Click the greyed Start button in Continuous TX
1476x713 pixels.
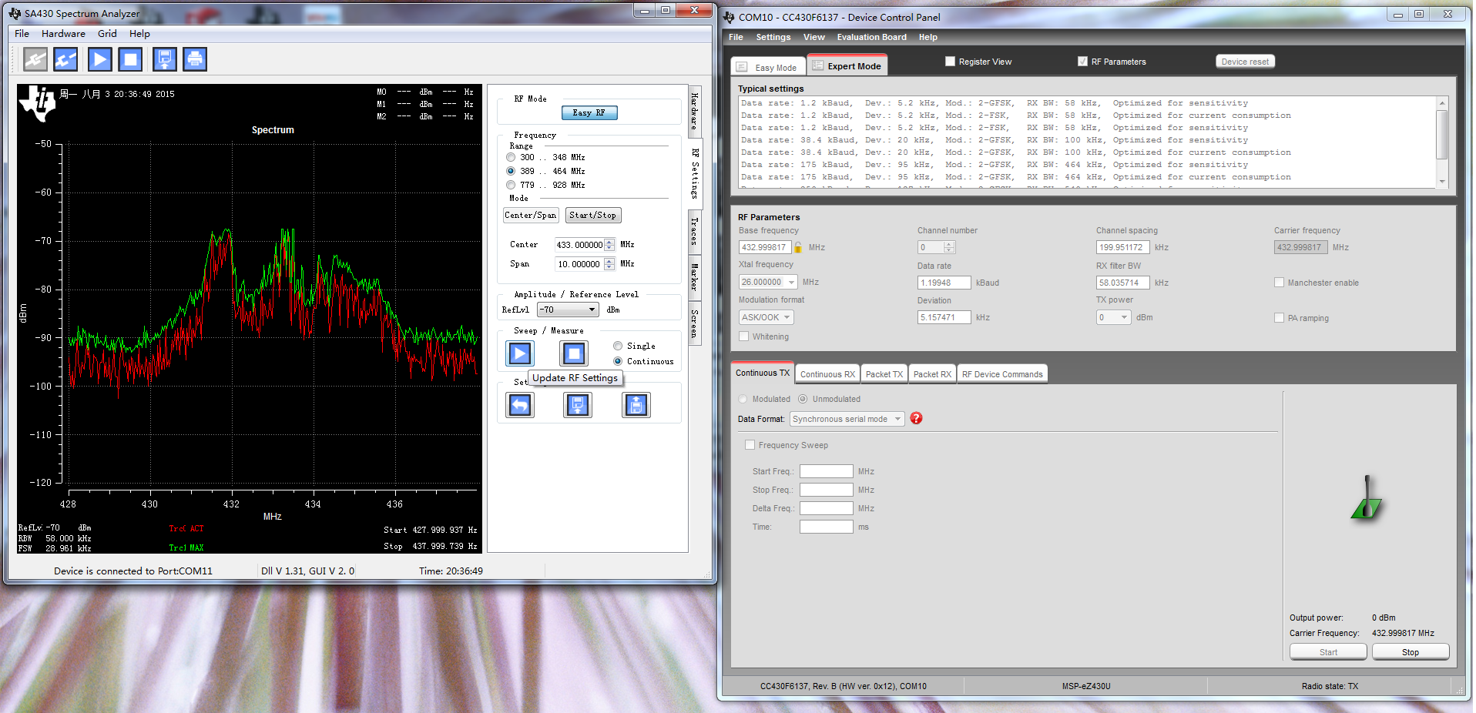click(x=1328, y=652)
